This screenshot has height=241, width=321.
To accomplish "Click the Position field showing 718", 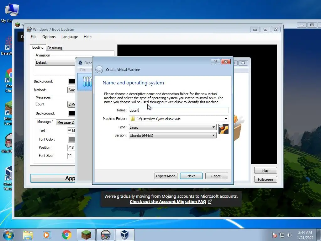I will pyautogui.click(x=71, y=147).
